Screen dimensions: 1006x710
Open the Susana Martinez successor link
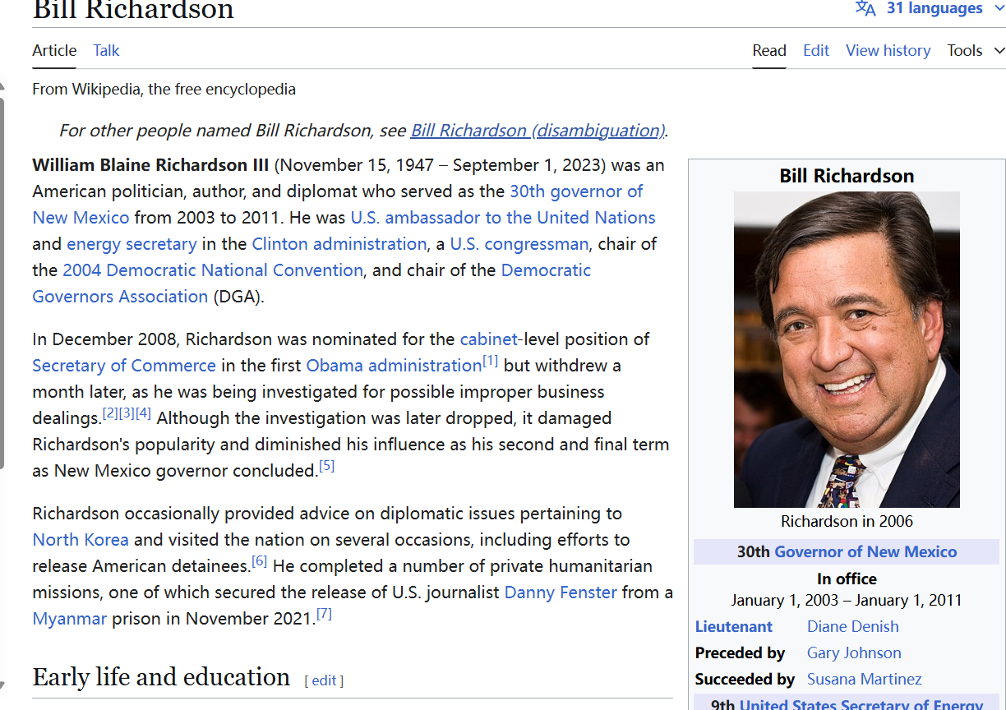864,680
